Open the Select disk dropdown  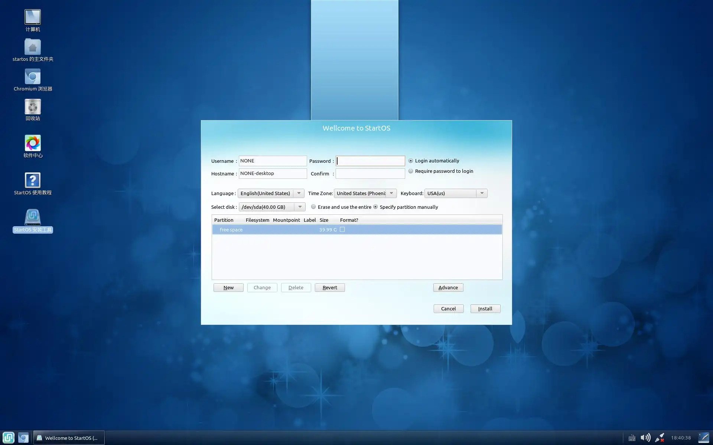click(300, 207)
